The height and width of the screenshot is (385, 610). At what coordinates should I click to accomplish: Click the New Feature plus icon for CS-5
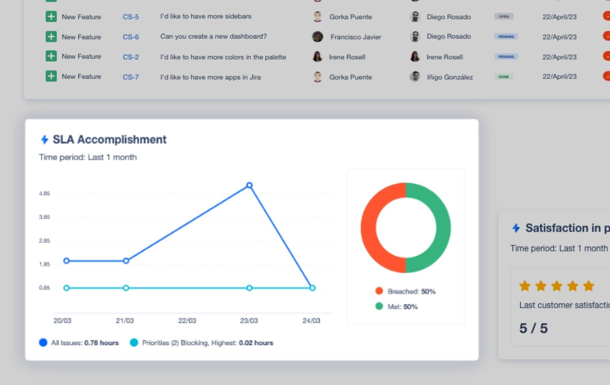tap(51, 17)
